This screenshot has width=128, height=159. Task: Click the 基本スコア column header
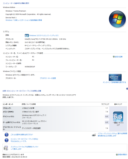point(118,104)
